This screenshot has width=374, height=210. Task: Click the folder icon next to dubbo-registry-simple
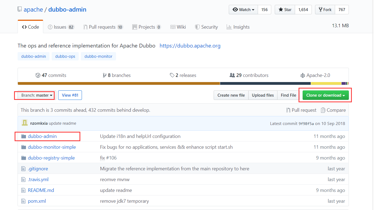pos(24,158)
